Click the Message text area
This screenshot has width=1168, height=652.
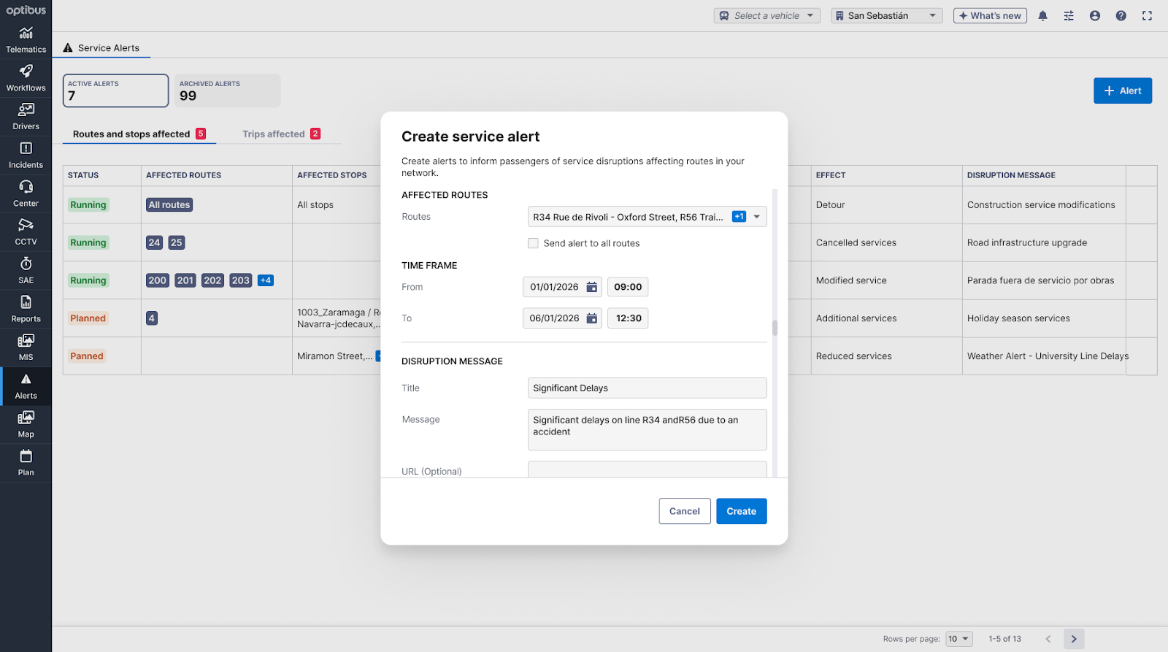point(647,429)
